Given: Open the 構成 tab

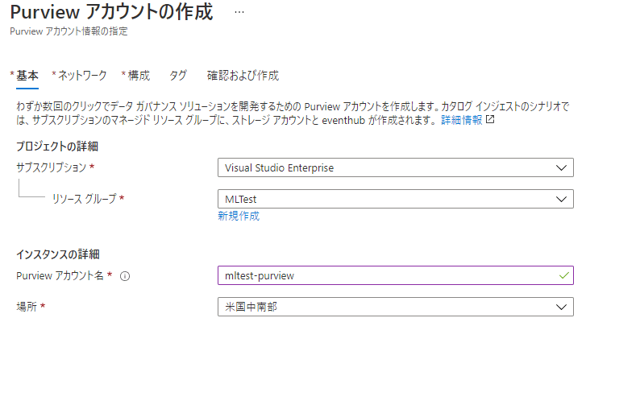Looking at the screenshot, I should click(138, 75).
